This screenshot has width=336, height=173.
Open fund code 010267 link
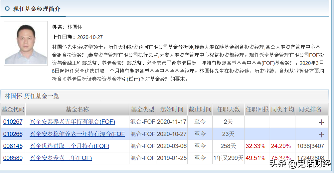point(13,122)
